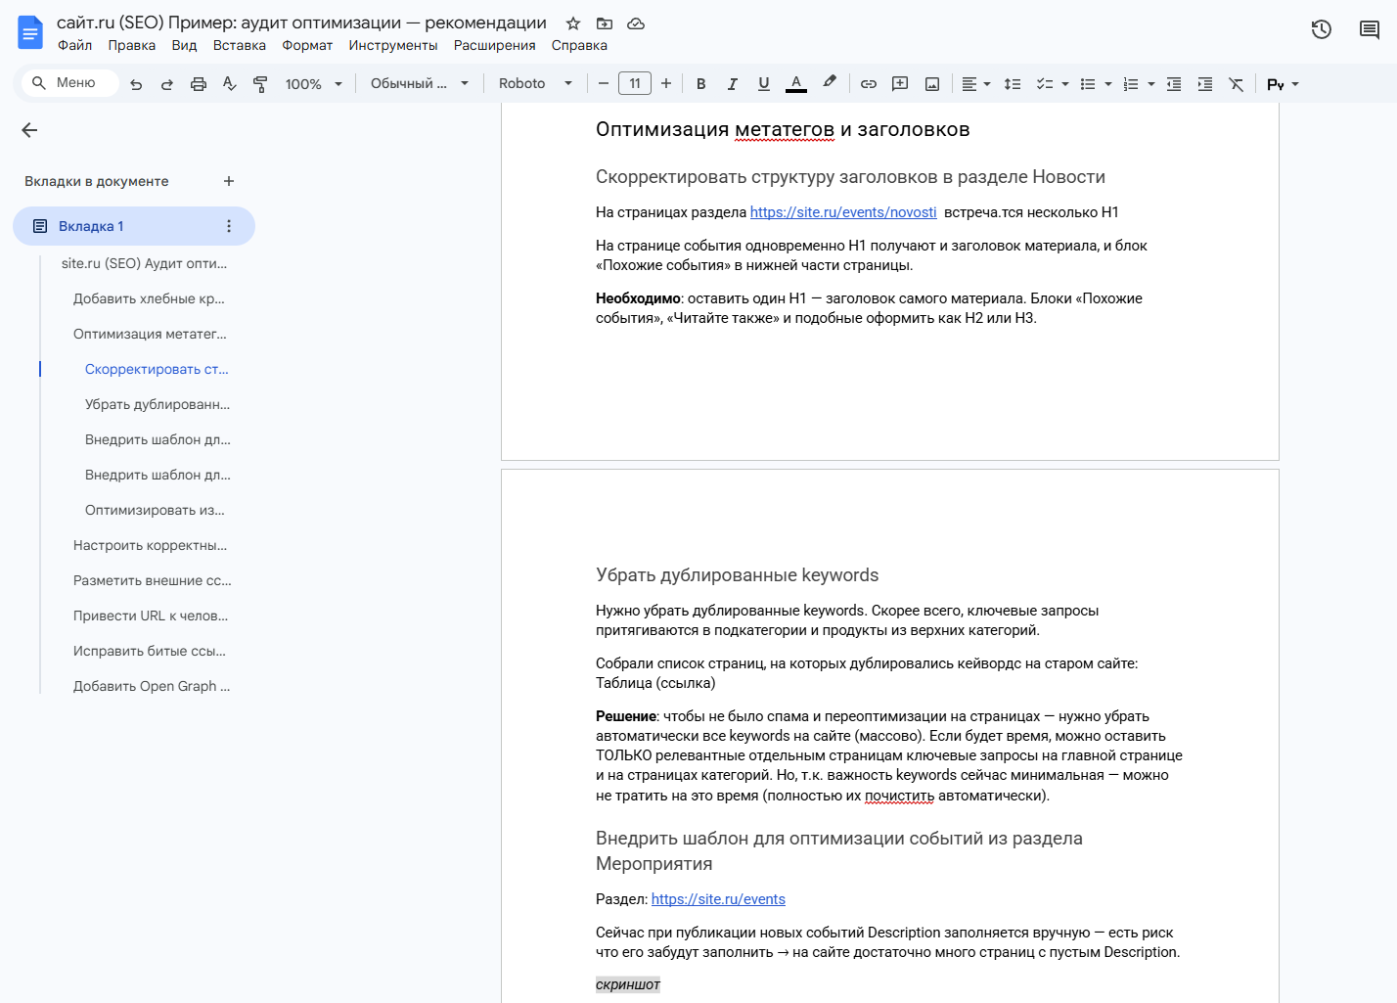Click the print icon in toolbar
1397x1003 pixels.
(x=199, y=84)
